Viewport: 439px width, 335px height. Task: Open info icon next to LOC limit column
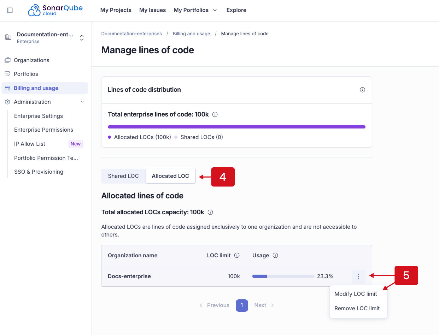237,255
